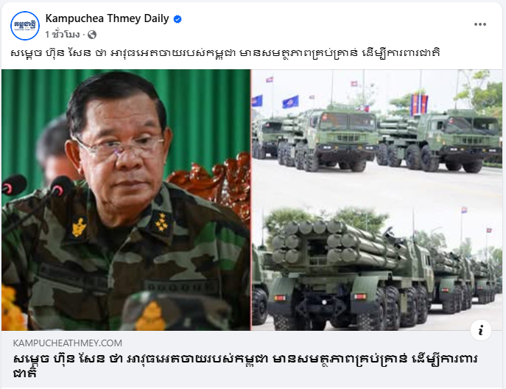Click the globe public audience icon
Viewport: 506px width, 389px height.
click(x=92, y=34)
